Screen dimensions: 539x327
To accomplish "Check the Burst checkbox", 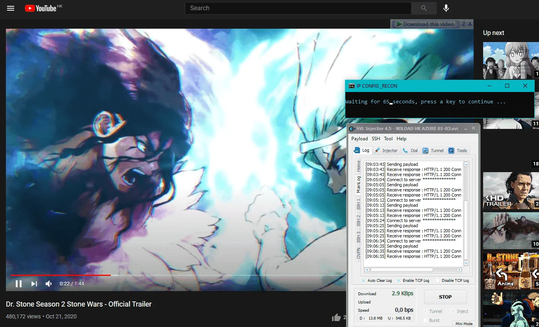I will click(425, 320).
